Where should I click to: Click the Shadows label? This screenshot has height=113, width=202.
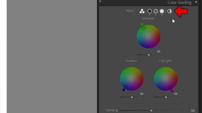pos(131,61)
